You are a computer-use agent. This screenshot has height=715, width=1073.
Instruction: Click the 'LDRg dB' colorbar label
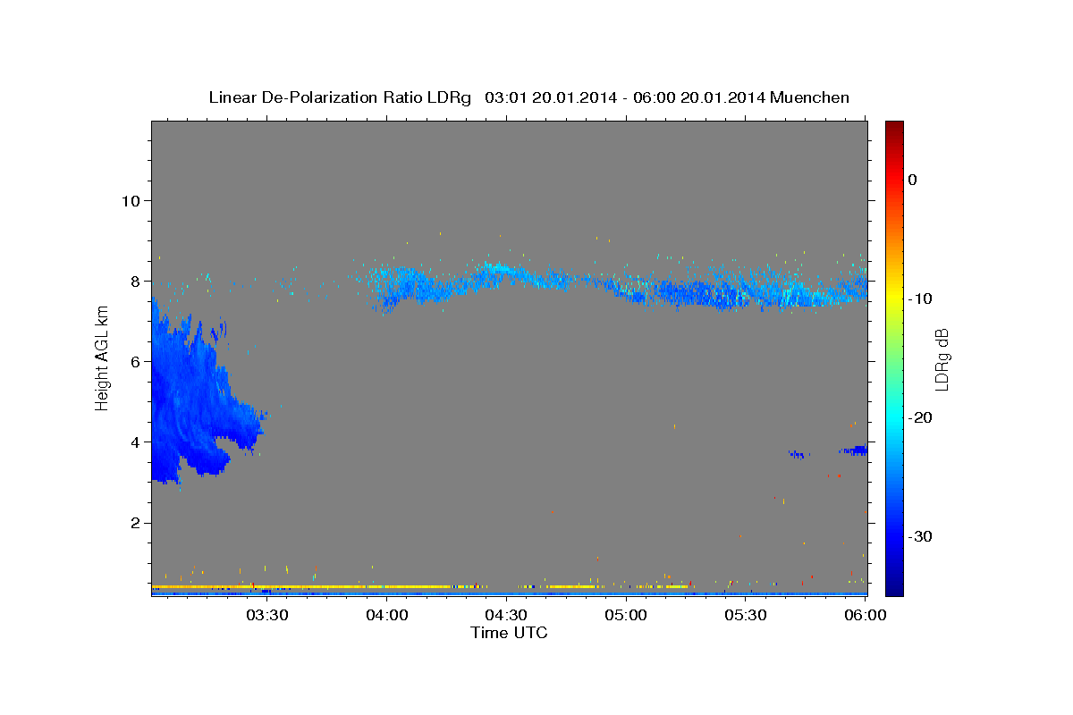[941, 359]
